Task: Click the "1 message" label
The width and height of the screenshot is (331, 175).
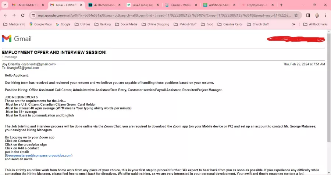Action: pos(10,57)
